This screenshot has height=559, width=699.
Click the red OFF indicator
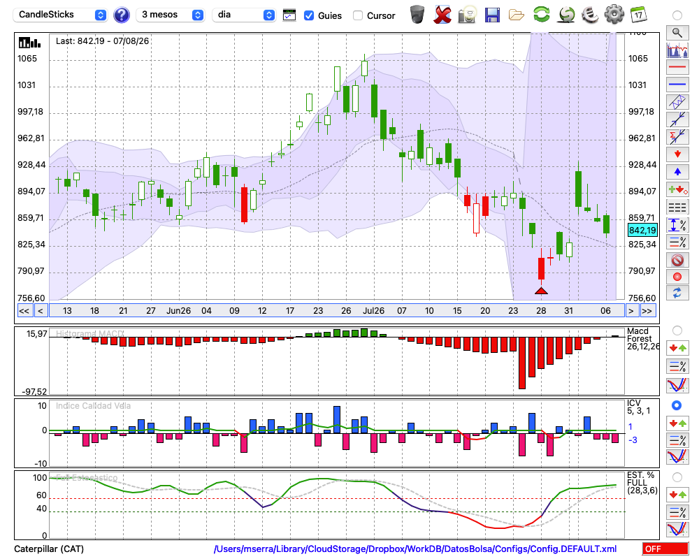[x=665, y=549]
